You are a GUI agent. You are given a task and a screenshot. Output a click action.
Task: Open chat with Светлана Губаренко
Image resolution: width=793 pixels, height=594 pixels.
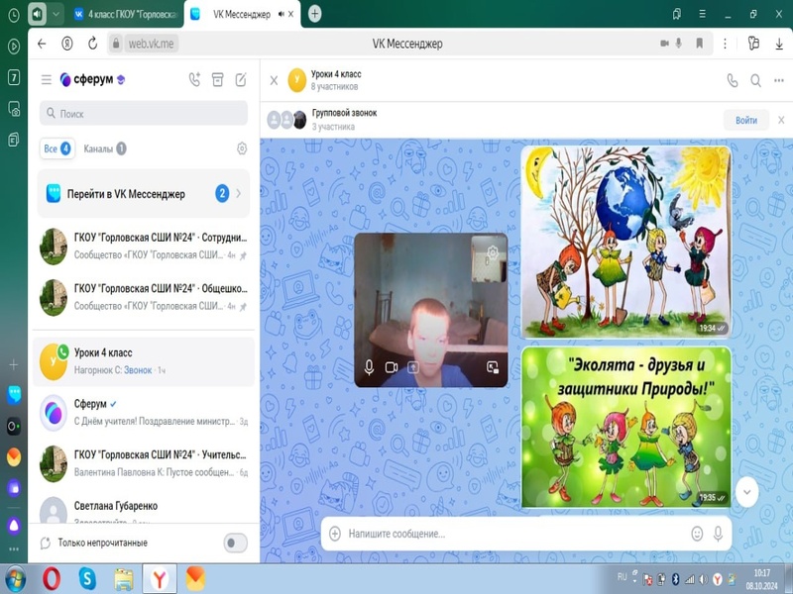click(144, 509)
